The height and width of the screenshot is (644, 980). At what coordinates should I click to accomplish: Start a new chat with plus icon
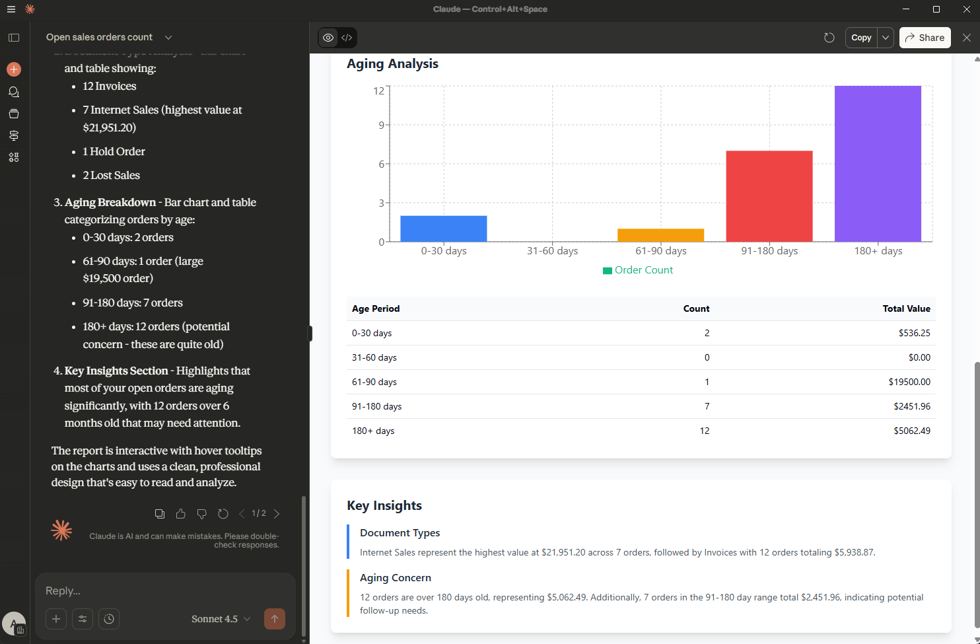(x=14, y=69)
